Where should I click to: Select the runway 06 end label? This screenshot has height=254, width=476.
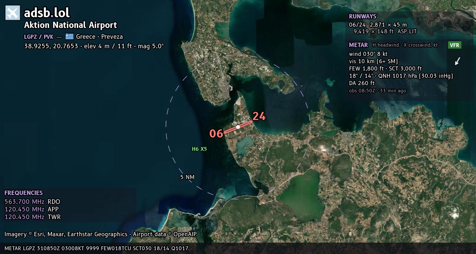216,134
